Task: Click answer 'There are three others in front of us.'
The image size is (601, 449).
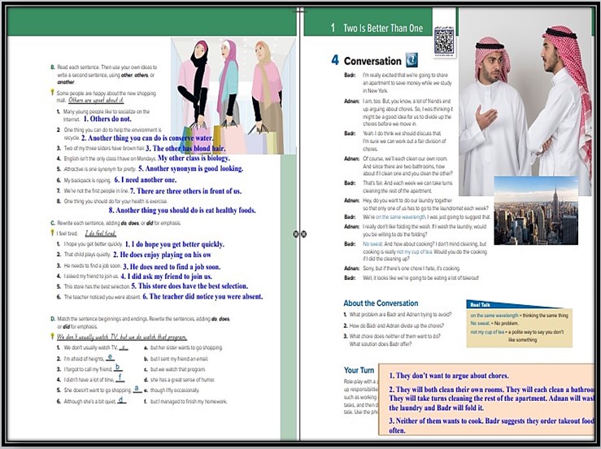Action: point(185,191)
